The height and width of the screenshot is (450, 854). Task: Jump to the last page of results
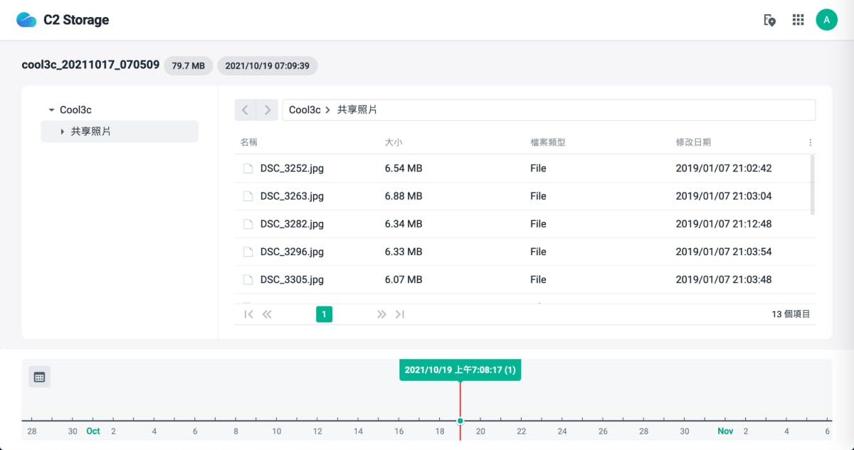click(x=400, y=314)
